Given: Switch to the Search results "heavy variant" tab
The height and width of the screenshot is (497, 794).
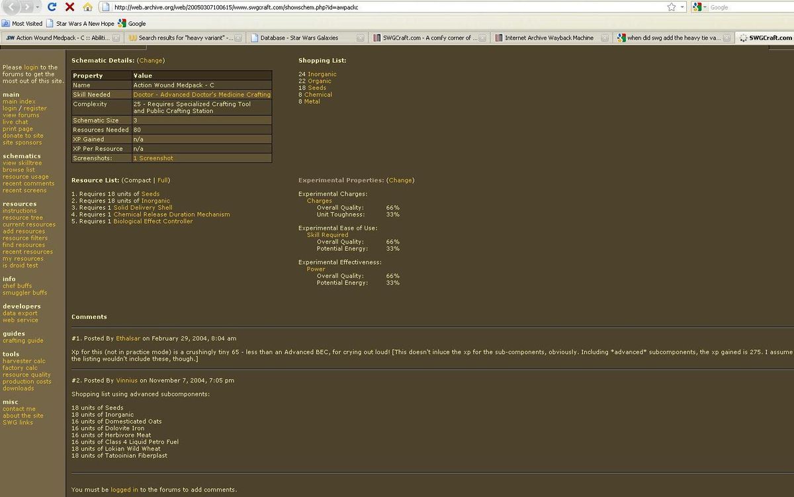Looking at the screenshot, I should [x=185, y=38].
